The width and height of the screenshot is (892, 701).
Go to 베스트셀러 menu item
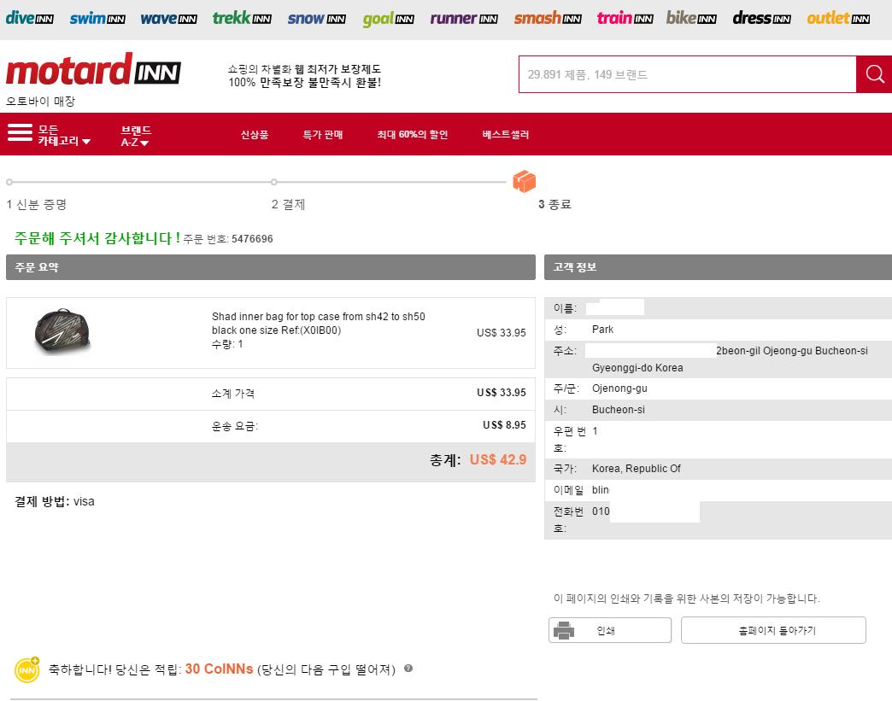tap(505, 135)
